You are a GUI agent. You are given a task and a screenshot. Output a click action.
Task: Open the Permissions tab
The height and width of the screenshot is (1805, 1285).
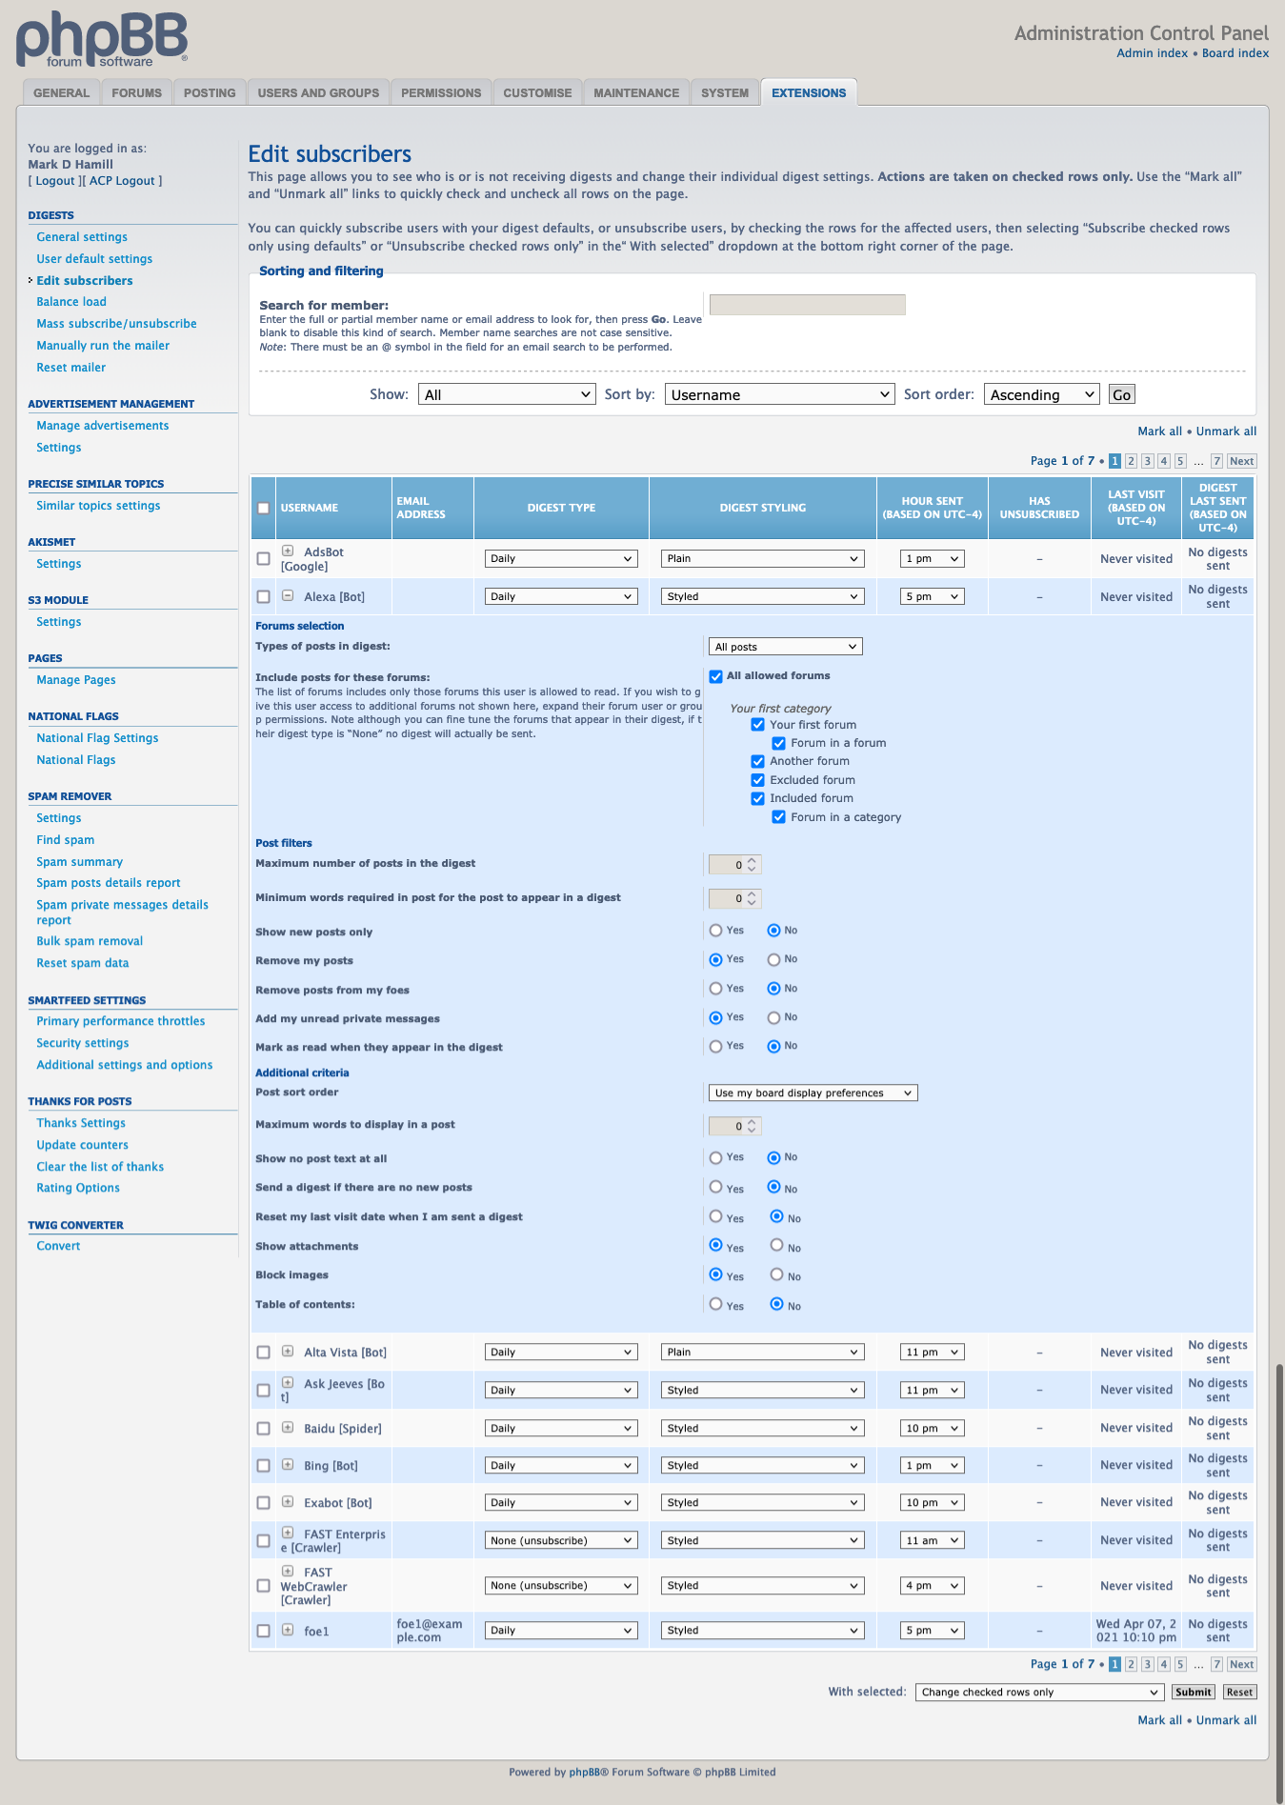(x=441, y=92)
